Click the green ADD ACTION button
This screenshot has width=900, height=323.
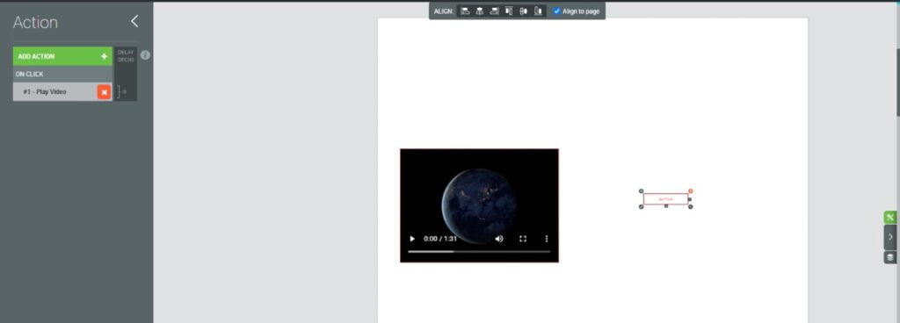click(62, 56)
